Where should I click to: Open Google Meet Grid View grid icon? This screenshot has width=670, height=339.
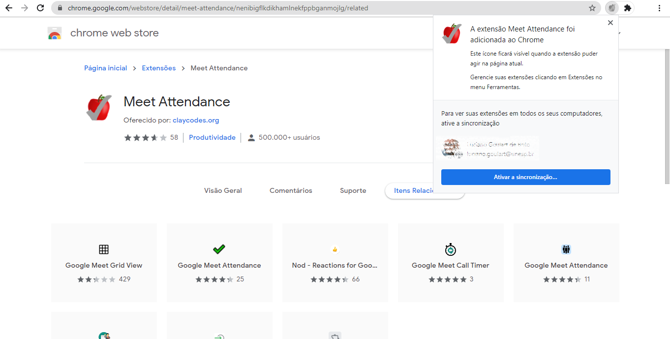[x=104, y=249]
